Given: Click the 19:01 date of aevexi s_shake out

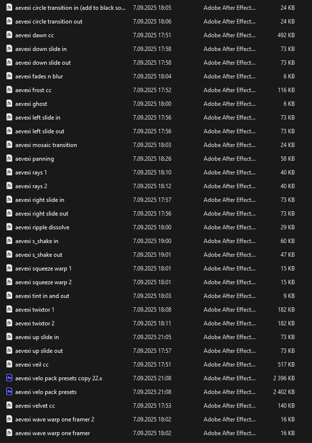Looking at the screenshot, I should pyautogui.click(x=152, y=255).
